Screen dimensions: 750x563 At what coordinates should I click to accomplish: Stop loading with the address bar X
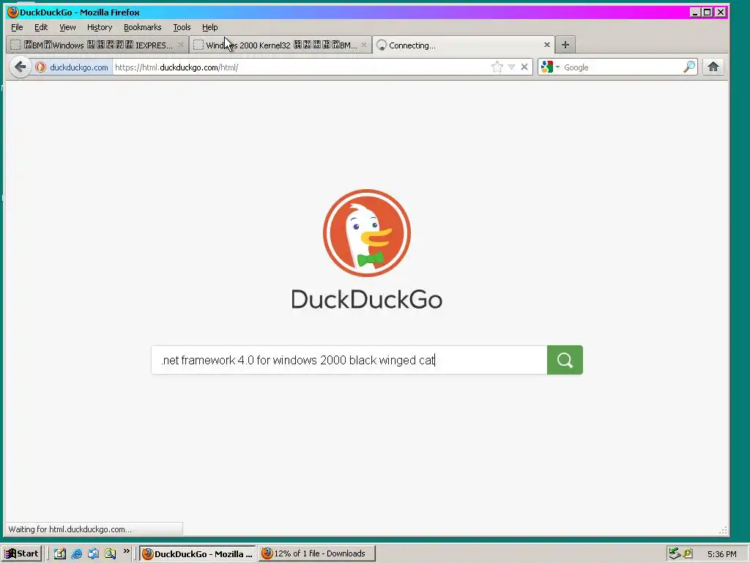pos(524,67)
